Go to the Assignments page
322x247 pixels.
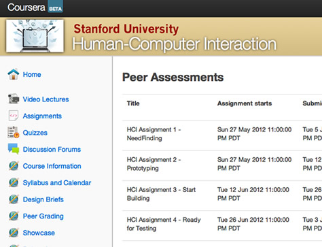click(42, 116)
